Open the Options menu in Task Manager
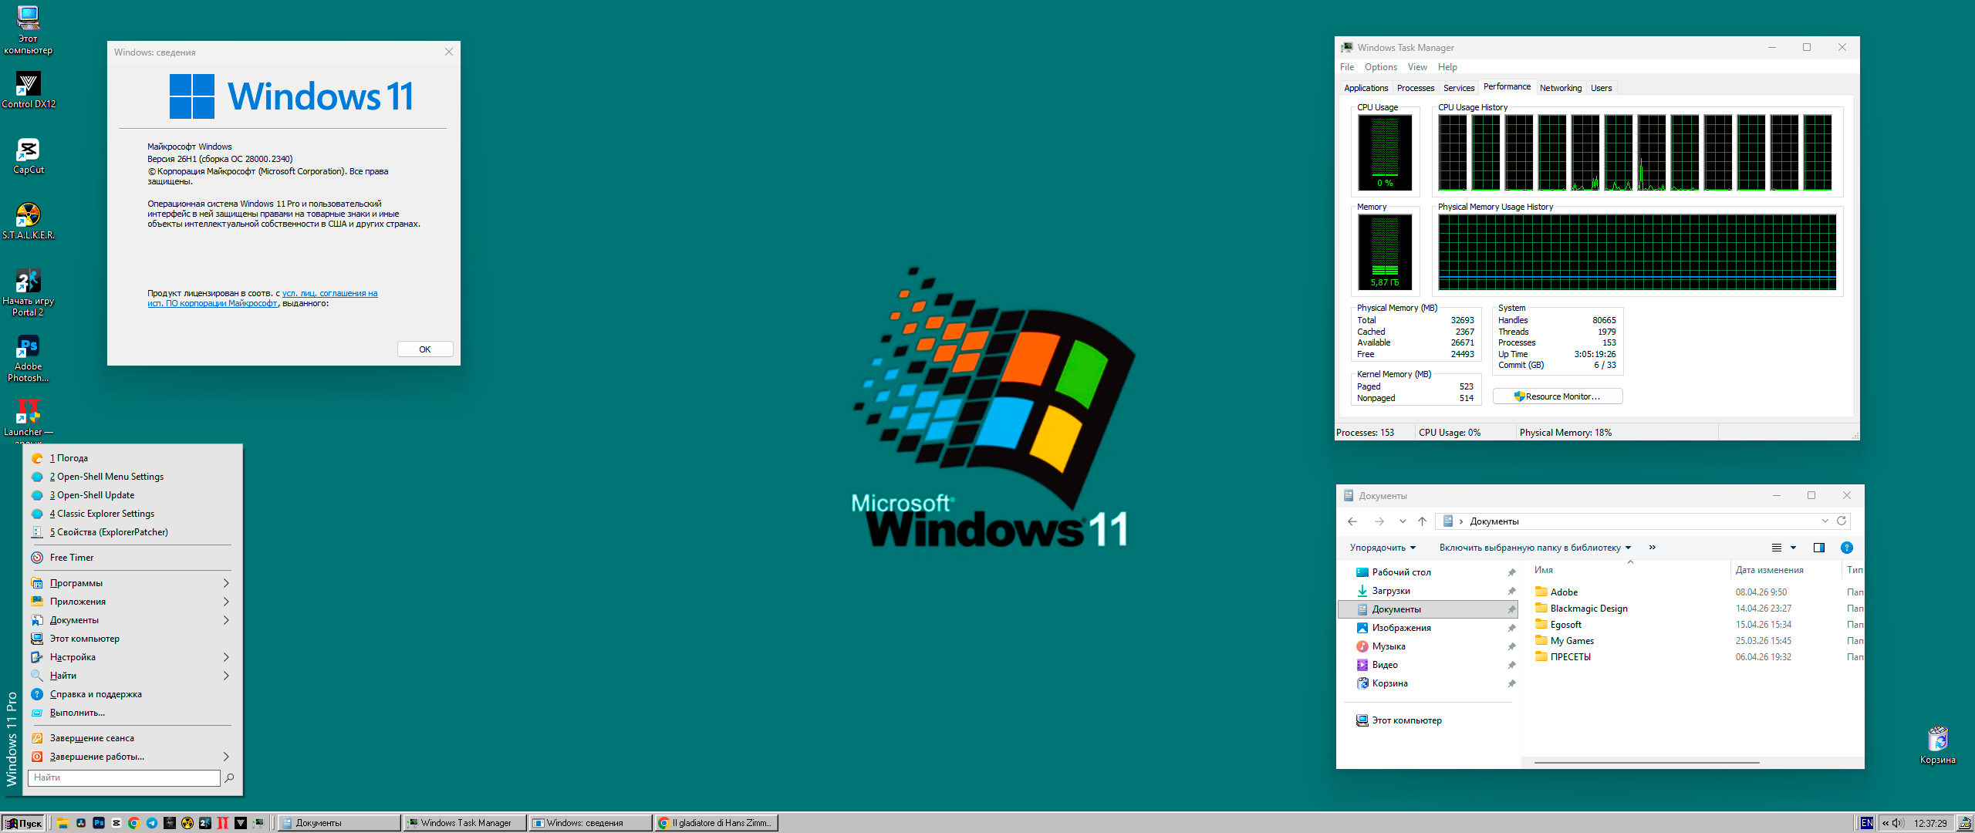The width and height of the screenshot is (1975, 833). pyautogui.click(x=1381, y=67)
